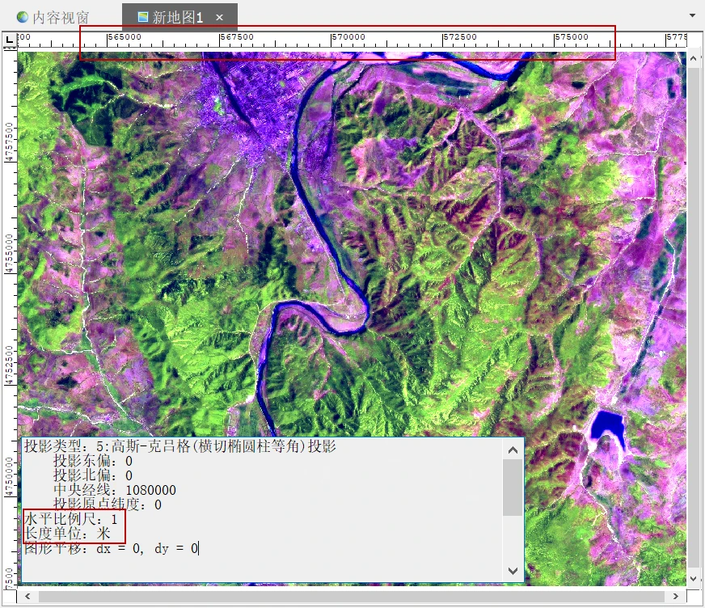Screen dimensions: 705x608
Task: Click the dark blue lake on map
Action: tap(608, 429)
